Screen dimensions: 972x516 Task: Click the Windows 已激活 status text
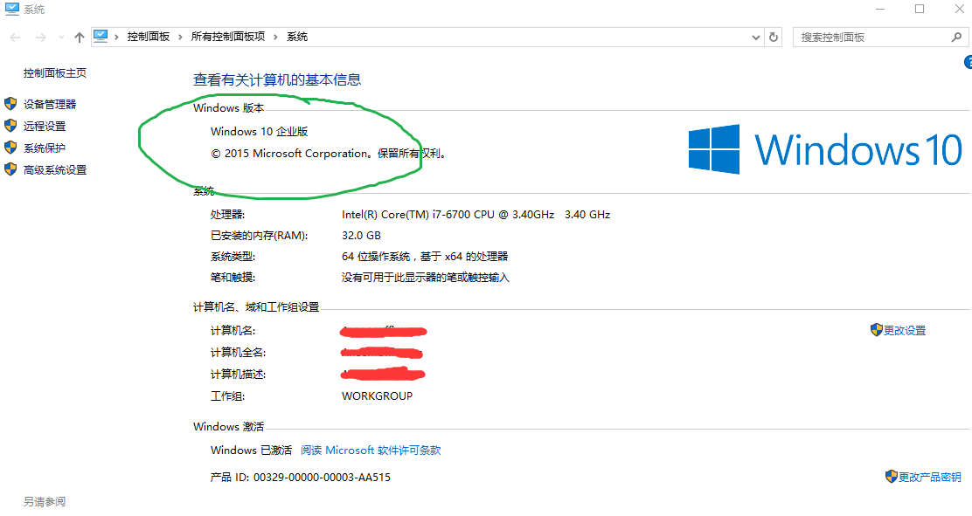pos(251,451)
